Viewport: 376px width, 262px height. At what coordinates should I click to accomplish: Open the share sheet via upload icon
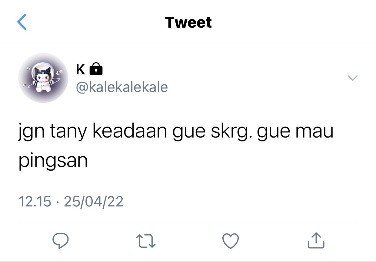[x=316, y=240]
